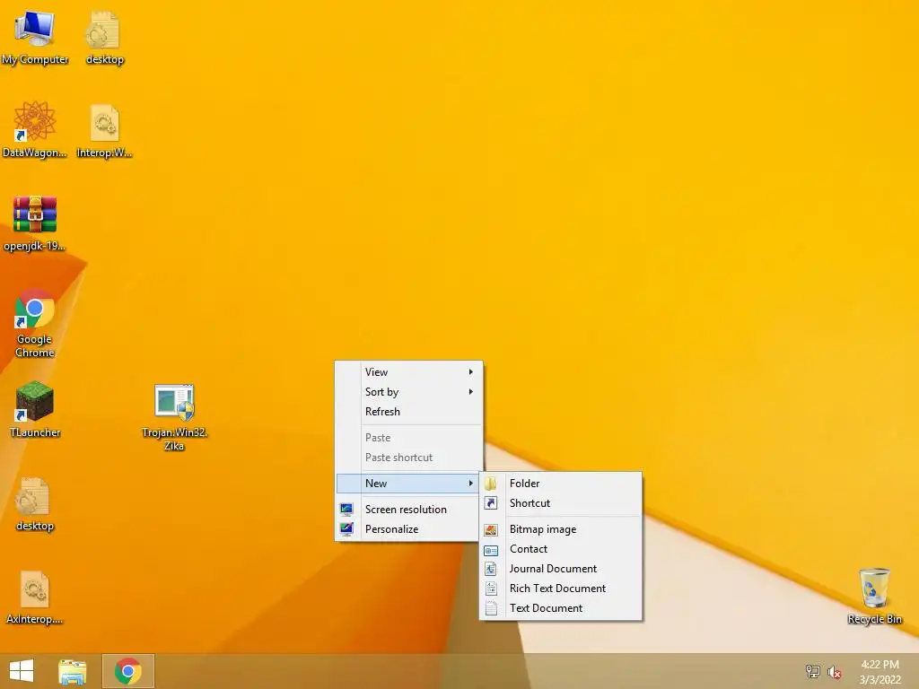919x689 pixels.
Task: Open the muted volume tray icon
Action: (x=835, y=672)
